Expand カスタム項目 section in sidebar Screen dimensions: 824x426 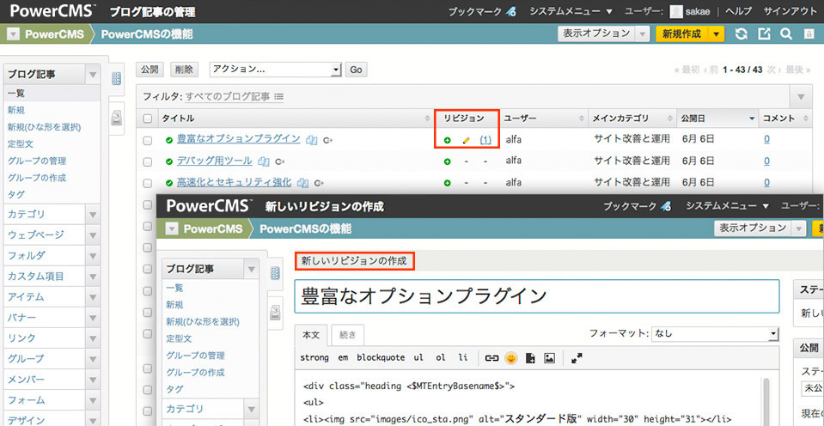pos(93,277)
